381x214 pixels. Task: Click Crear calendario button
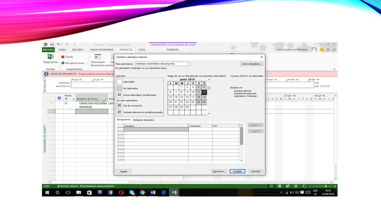(252, 64)
